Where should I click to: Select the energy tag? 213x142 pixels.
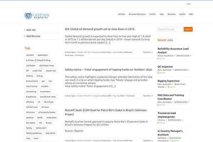40,76
